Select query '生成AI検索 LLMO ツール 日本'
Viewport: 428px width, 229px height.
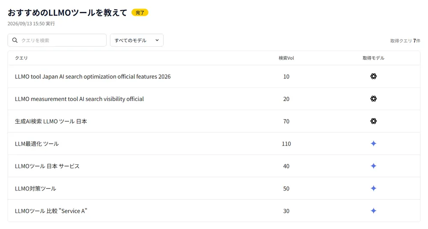pyautogui.click(x=51, y=122)
